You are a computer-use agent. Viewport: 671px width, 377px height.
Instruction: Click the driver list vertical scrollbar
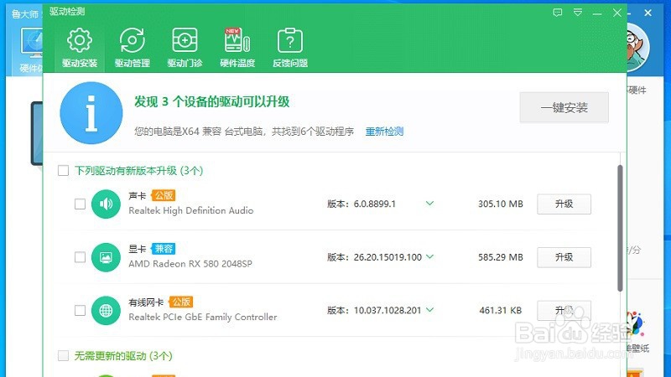[620, 228]
